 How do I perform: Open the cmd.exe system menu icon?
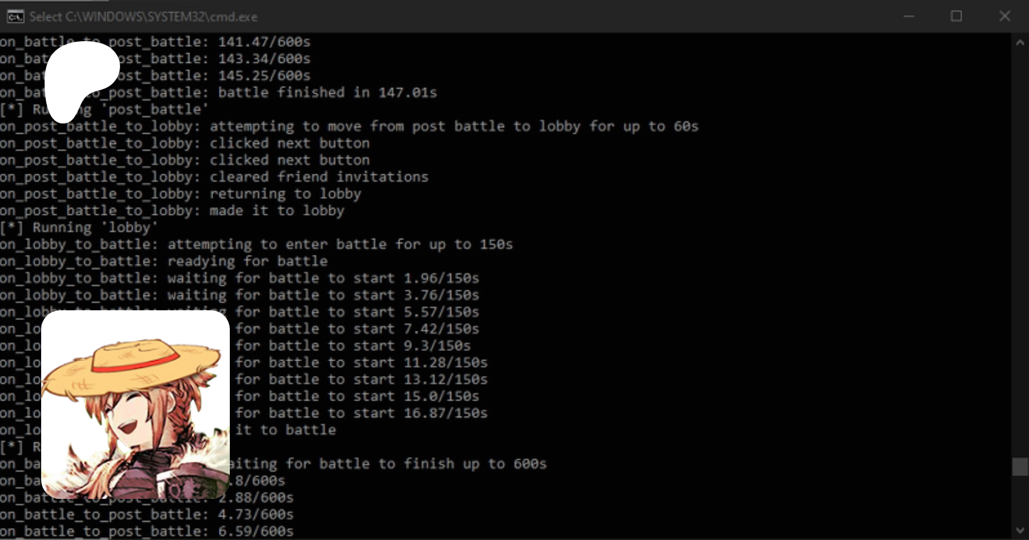click(15, 16)
